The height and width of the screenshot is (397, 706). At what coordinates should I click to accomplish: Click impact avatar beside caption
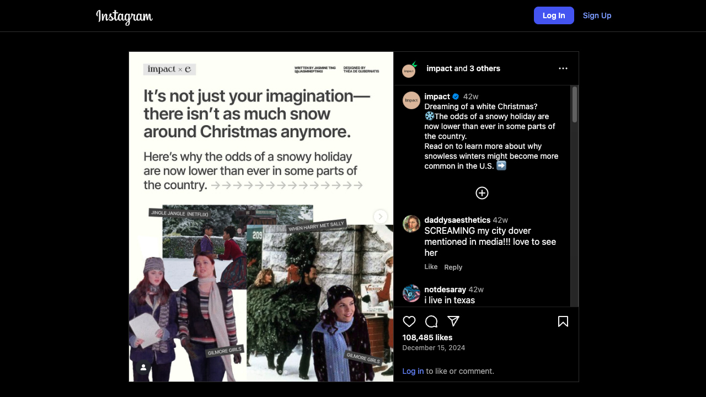tap(411, 100)
